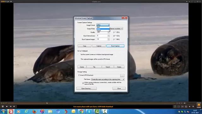Open the playlist icon in player bar
Viewport: 202px width, 114px height.
point(193,106)
